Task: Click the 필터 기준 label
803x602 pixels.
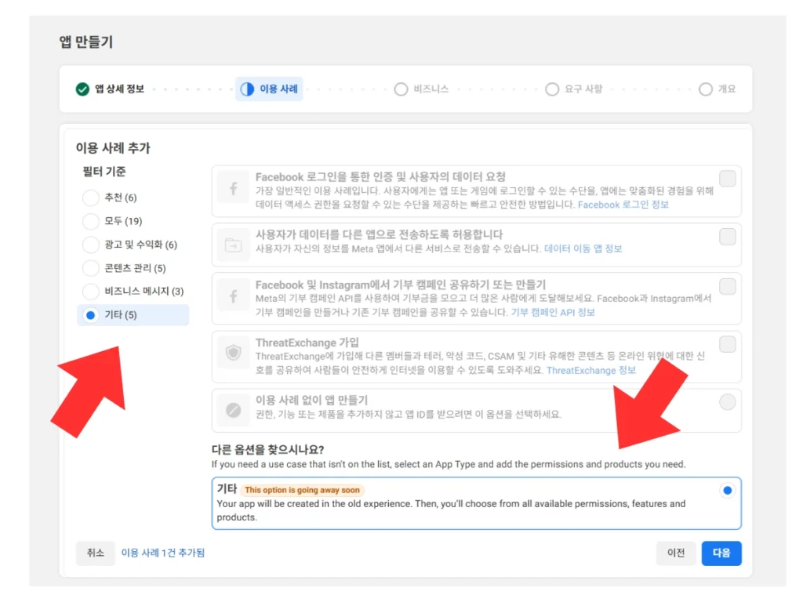Action: tap(104, 172)
